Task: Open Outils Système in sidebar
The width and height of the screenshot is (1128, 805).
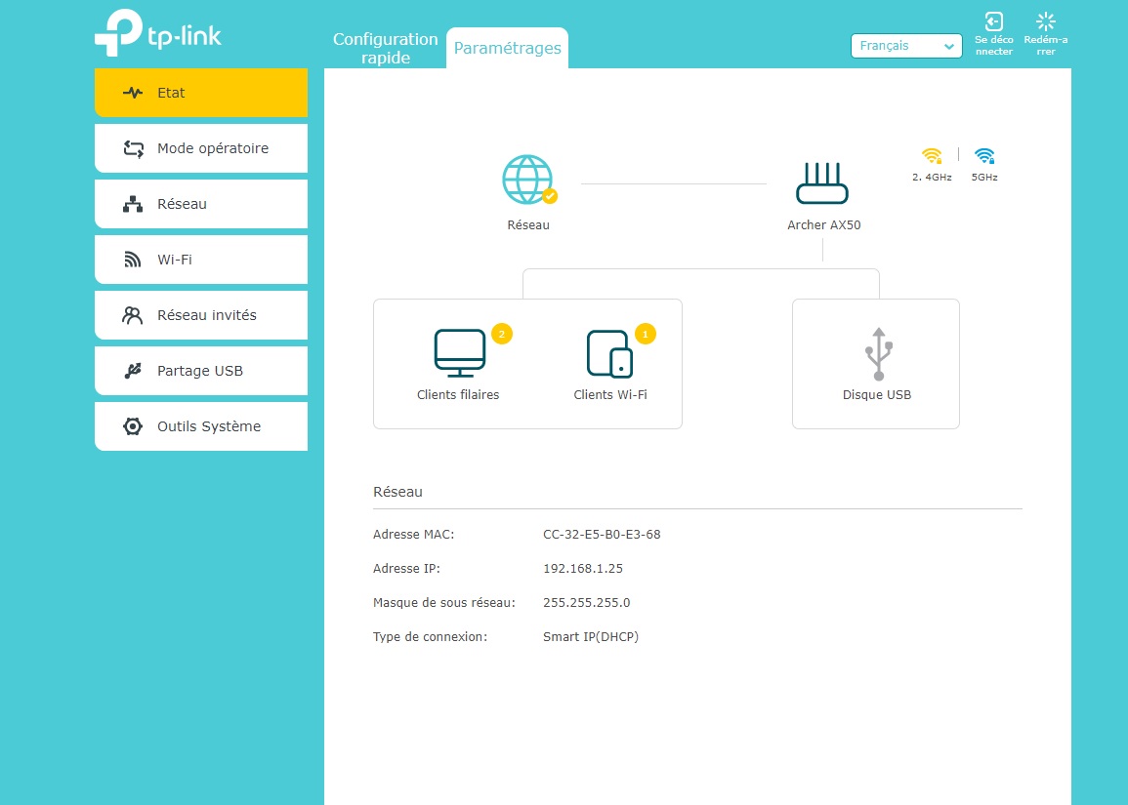Action: pyautogui.click(x=201, y=426)
